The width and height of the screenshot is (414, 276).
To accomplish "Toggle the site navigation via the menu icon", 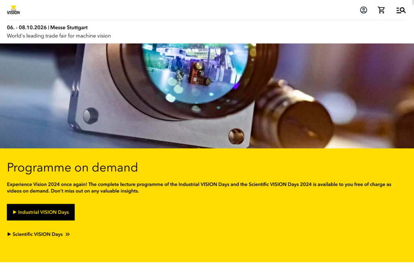I will [400, 10].
